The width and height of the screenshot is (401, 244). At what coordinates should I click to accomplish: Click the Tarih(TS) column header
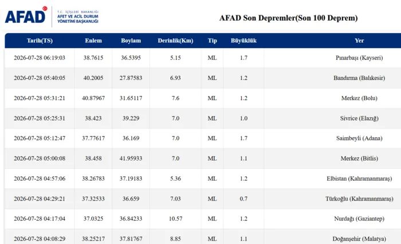(40, 41)
